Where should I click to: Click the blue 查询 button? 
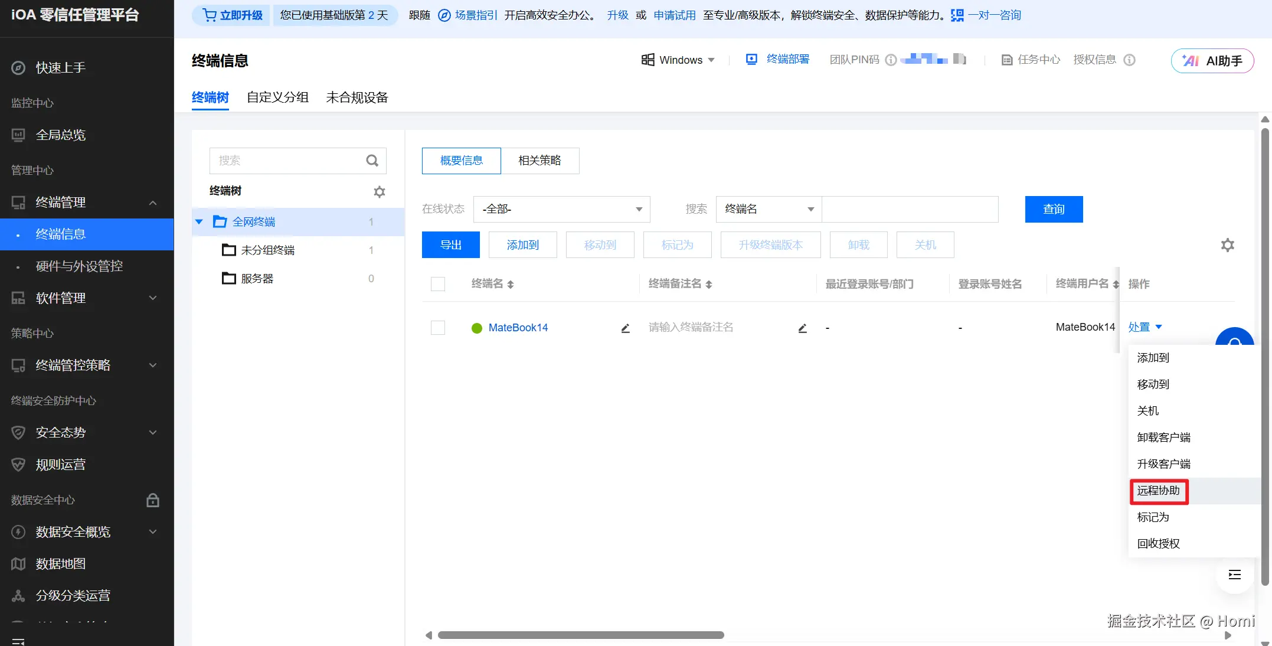point(1054,209)
